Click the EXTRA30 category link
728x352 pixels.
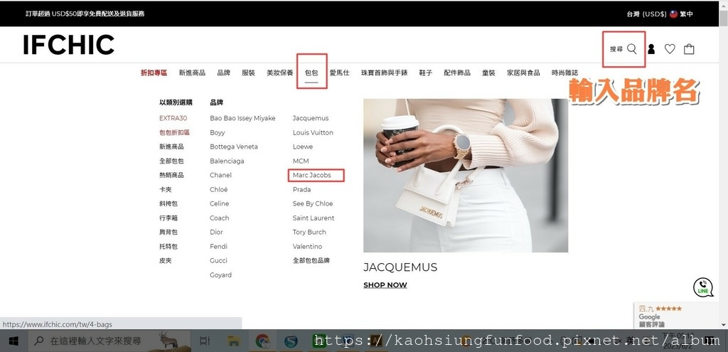(x=173, y=119)
